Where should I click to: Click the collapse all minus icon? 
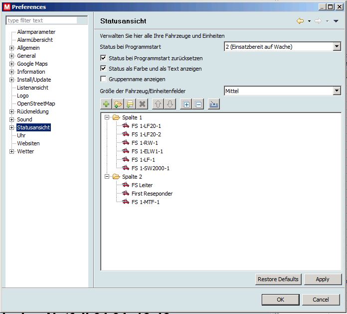198,105
